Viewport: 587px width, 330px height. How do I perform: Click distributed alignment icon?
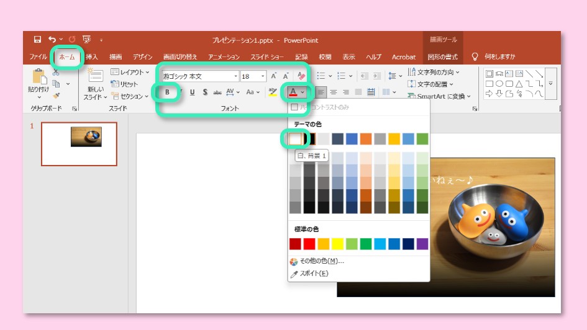[x=371, y=92]
